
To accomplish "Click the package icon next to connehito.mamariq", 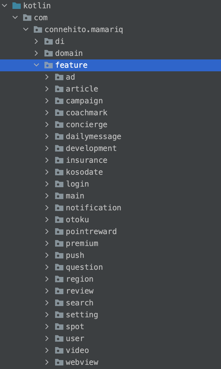I will [x=38, y=30].
